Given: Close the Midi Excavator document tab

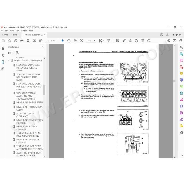Looking at the screenshot, I should (45, 35).
